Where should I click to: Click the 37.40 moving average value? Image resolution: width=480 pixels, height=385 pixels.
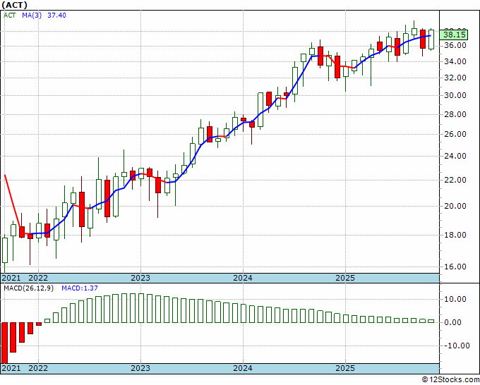[x=57, y=15]
